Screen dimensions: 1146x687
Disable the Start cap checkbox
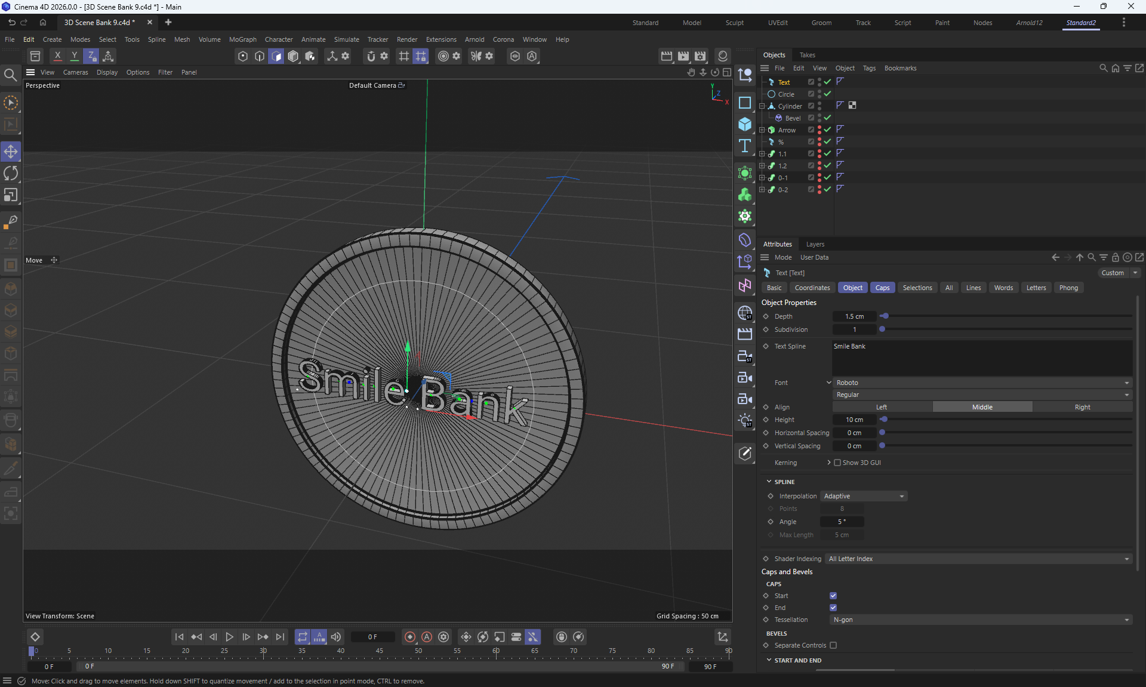tap(833, 596)
